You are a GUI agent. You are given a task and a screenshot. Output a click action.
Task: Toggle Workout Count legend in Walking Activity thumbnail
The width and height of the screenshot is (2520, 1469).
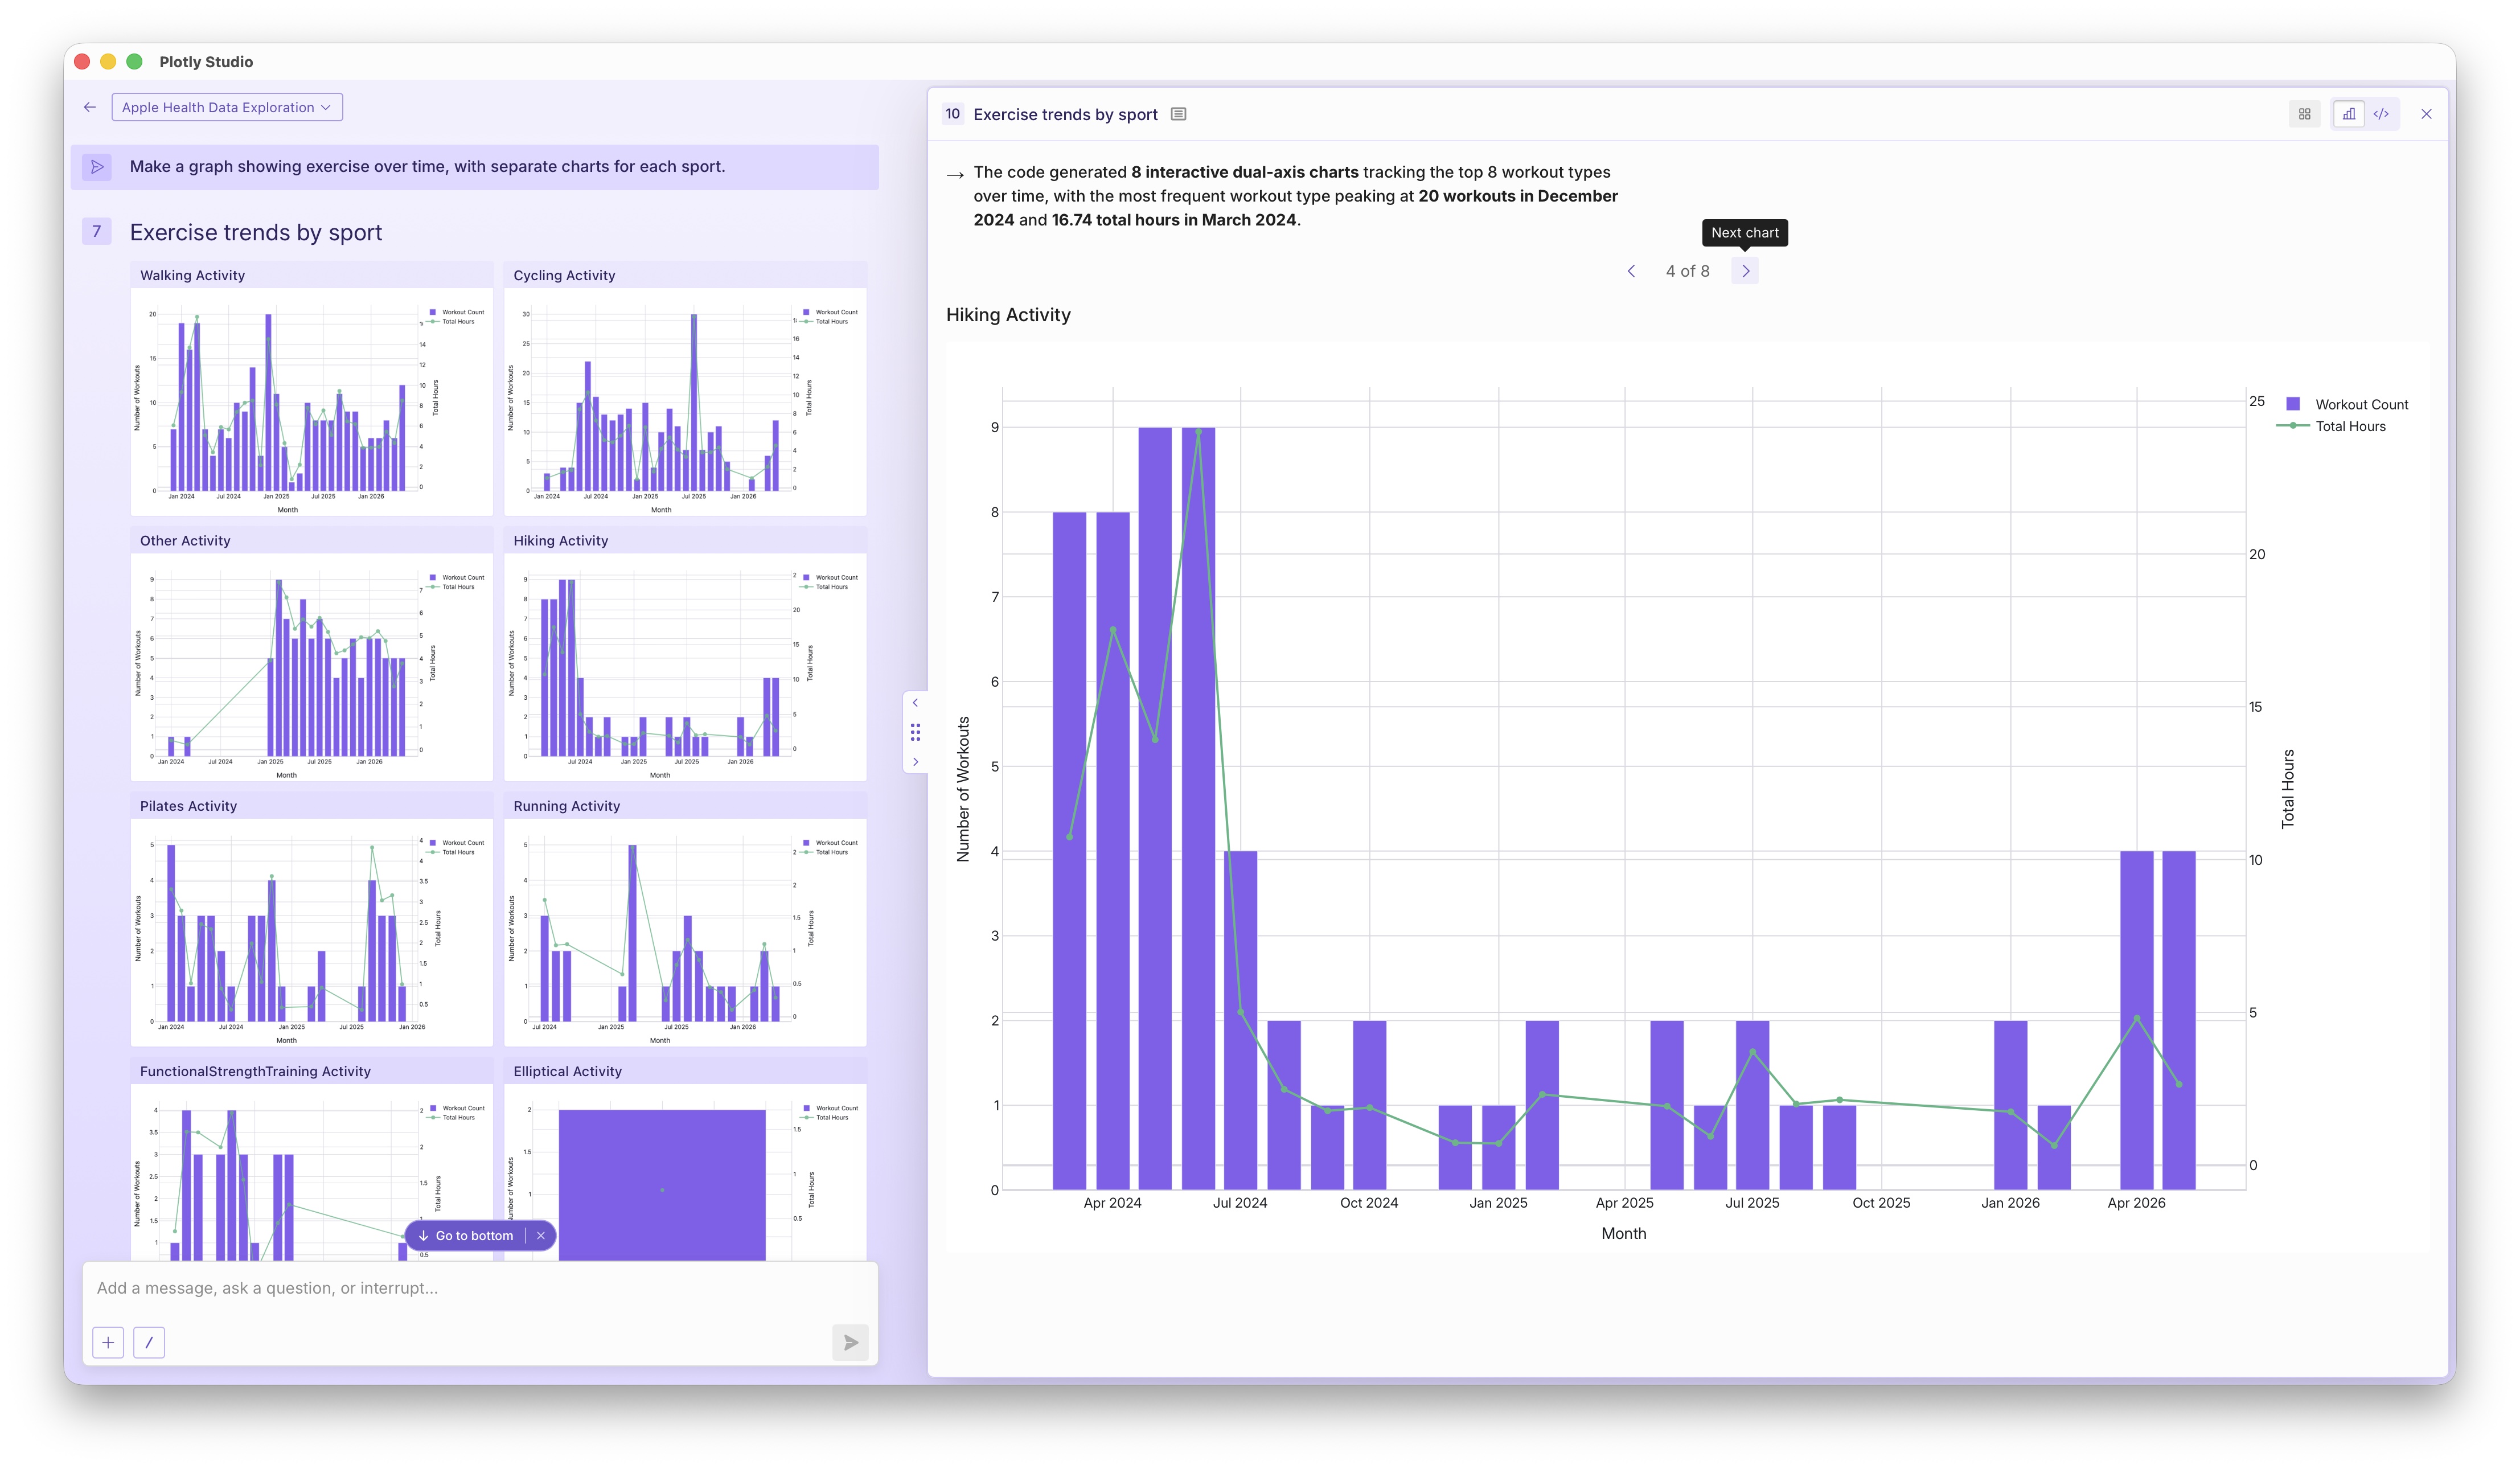pyautogui.click(x=457, y=312)
